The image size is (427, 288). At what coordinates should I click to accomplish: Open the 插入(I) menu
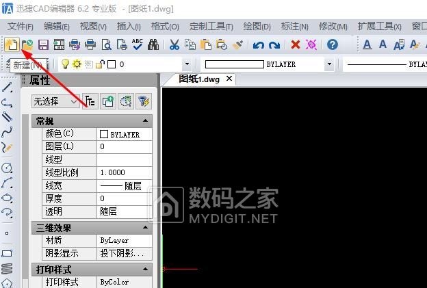pyautogui.click(x=129, y=27)
